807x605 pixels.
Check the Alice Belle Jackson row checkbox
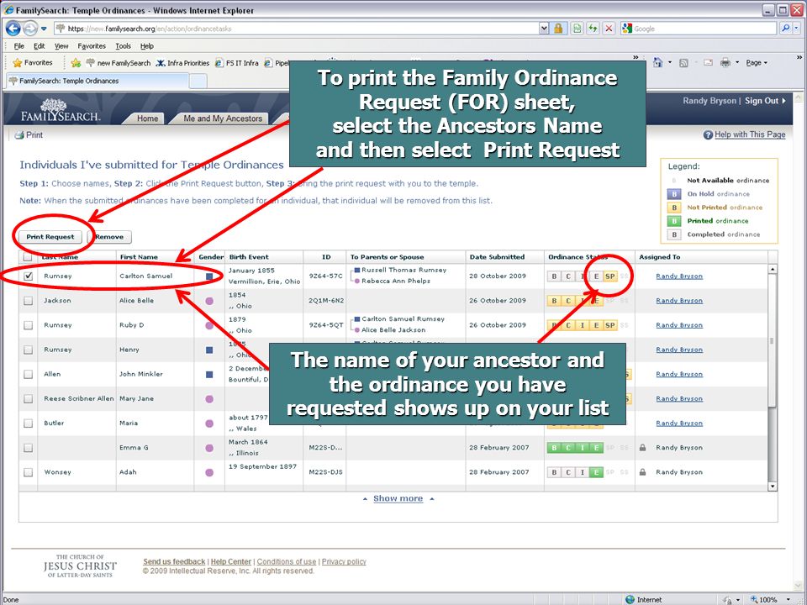29,301
